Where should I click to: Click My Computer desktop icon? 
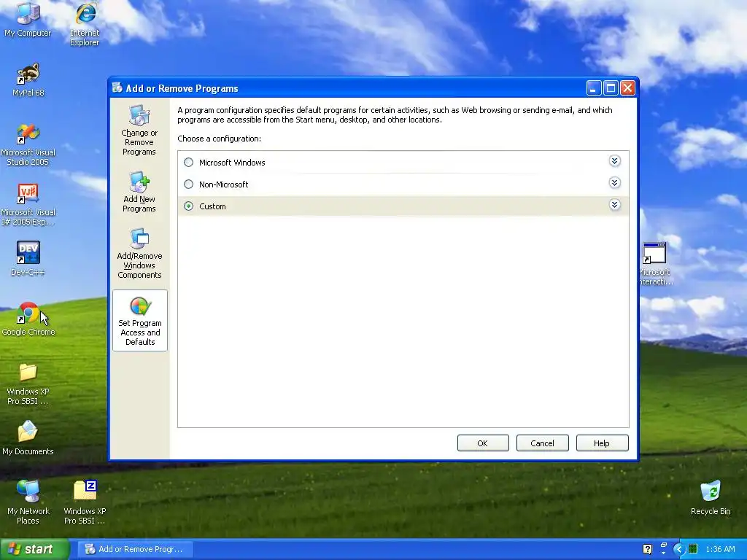pos(28,20)
